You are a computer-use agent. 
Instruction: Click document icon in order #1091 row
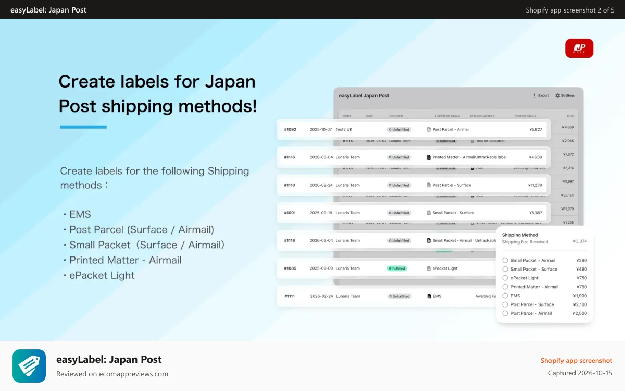[x=429, y=213]
